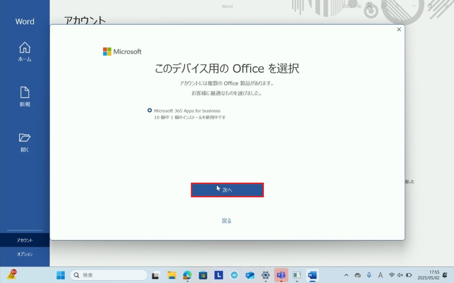Open the clock showing 17:55 2025/05/02
The height and width of the screenshot is (283, 454).
[x=429, y=275]
